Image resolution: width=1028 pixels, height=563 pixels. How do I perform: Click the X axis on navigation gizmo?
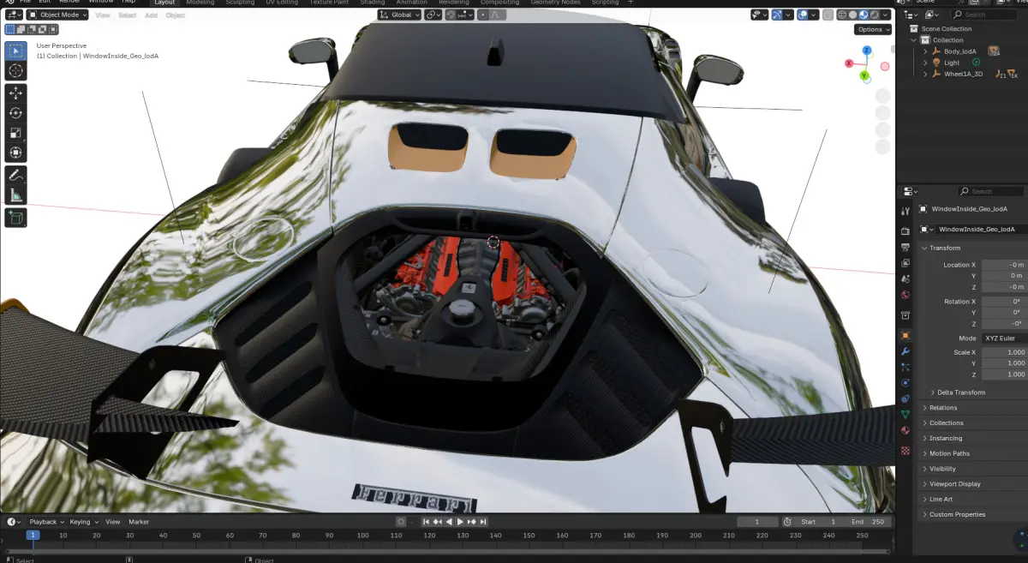coord(849,63)
